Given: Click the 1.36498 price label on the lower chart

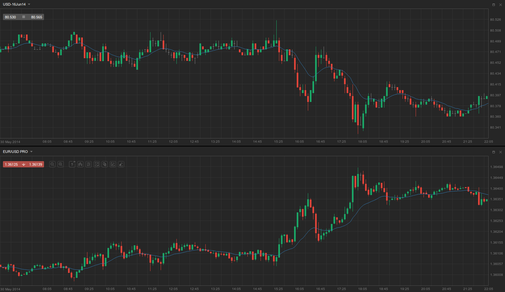Looking at the screenshot, I should (x=496, y=167).
